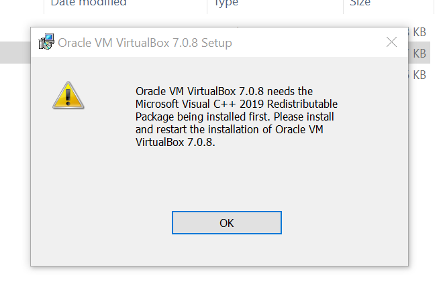The height and width of the screenshot is (304, 443).
Task: Click the line 'and restart the installation of Oracle VM'
Action: (229, 129)
